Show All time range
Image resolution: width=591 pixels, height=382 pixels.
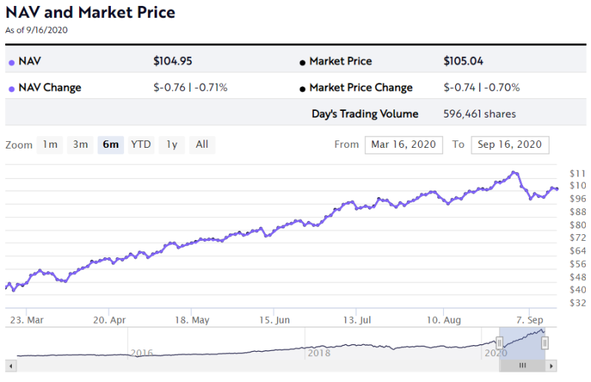[202, 145]
